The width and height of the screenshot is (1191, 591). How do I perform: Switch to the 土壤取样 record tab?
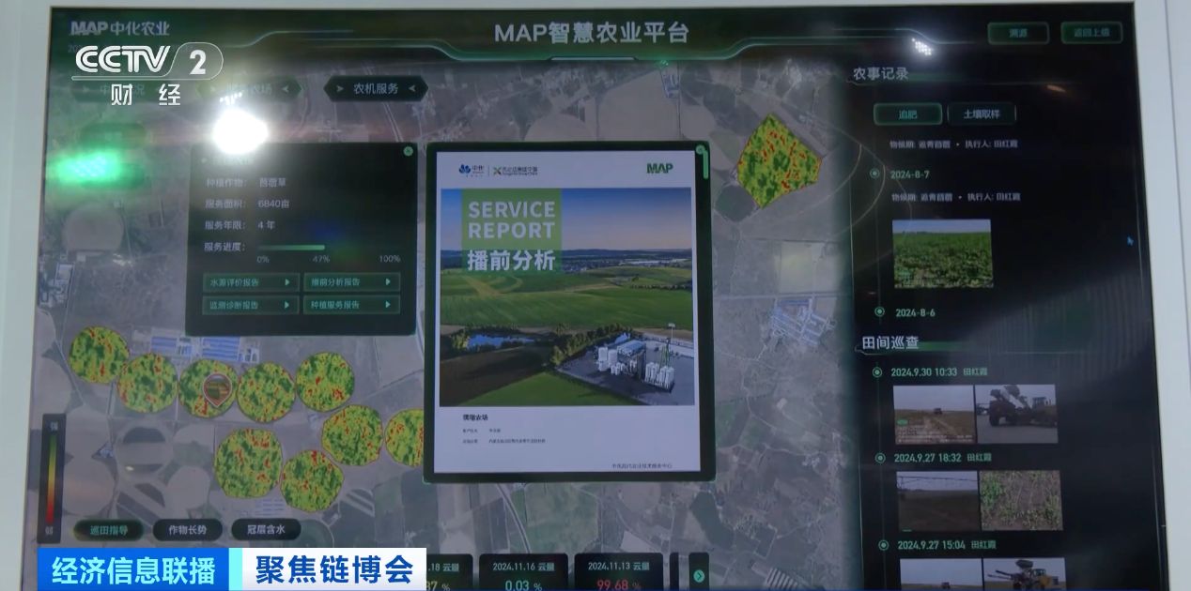(x=982, y=114)
